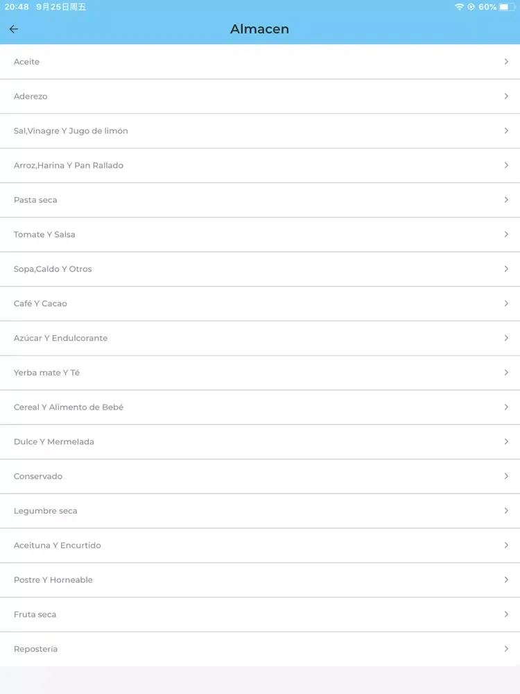Click the Repostería chevron arrow
The width and height of the screenshot is (520, 694).
pyautogui.click(x=506, y=648)
